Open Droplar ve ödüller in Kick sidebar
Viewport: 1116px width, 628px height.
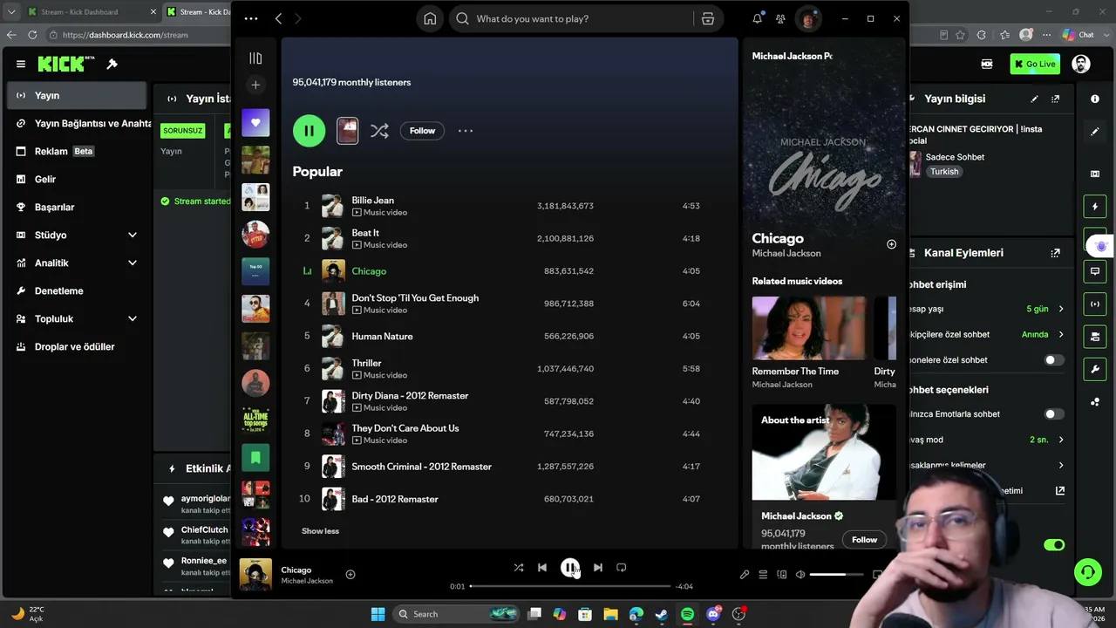click(77, 346)
